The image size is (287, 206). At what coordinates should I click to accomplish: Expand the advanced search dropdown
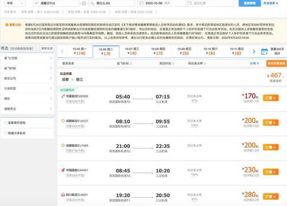click(x=270, y=3)
